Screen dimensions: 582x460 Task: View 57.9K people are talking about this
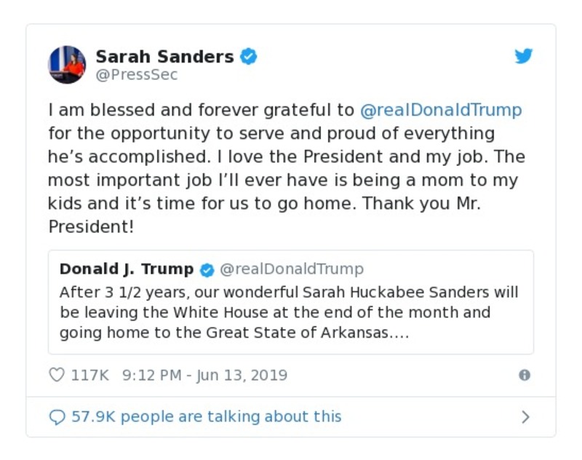[206, 417]
